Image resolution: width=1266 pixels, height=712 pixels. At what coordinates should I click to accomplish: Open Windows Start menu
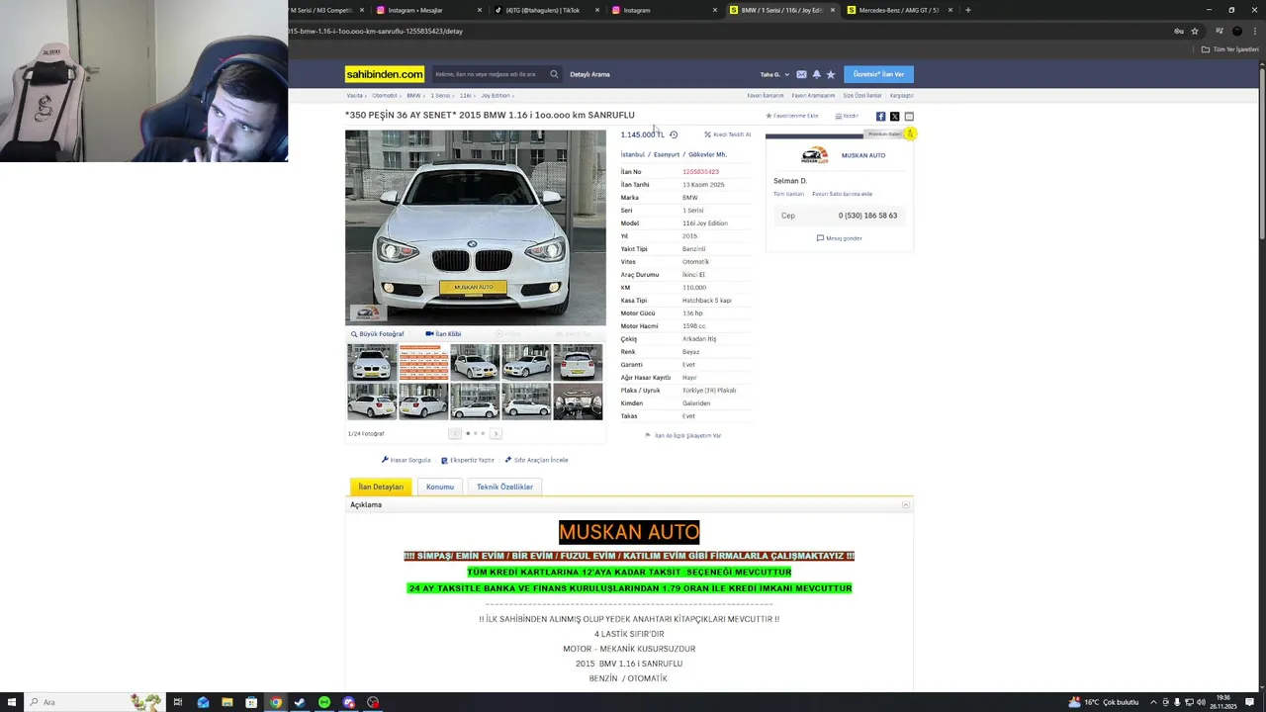point(12,702)
